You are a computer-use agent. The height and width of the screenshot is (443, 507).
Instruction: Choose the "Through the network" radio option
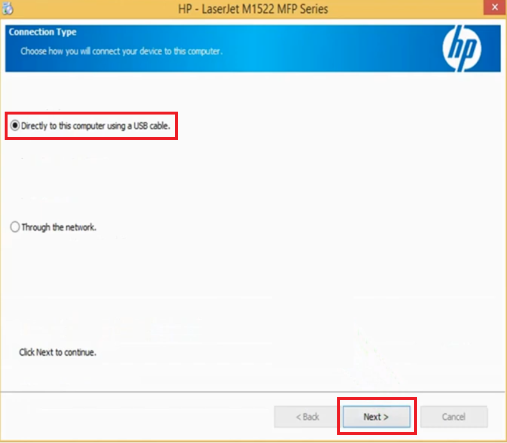15,227
